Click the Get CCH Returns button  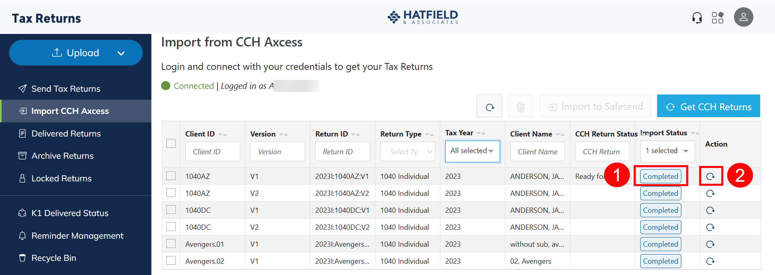point(708,107)
